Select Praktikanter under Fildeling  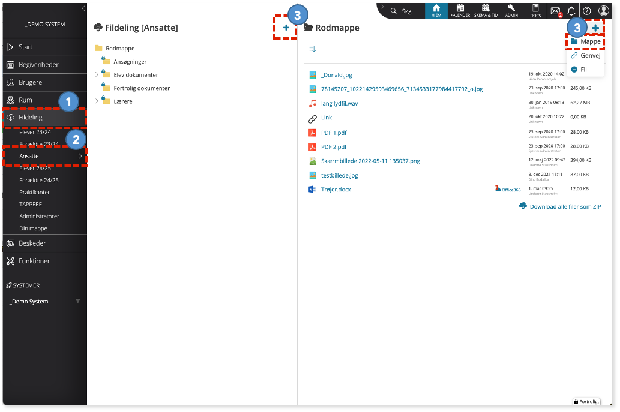coord(34,193)
